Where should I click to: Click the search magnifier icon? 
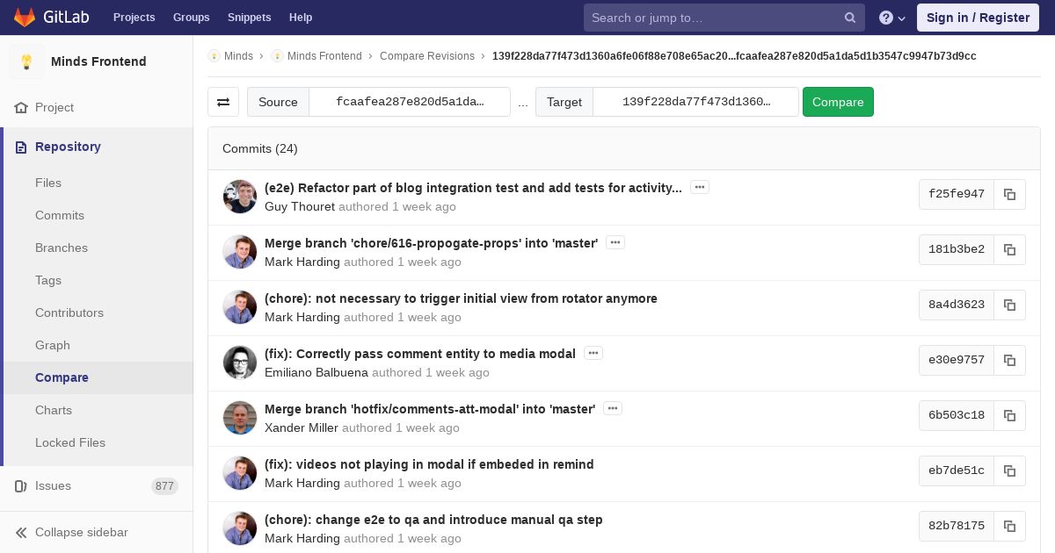850,18
